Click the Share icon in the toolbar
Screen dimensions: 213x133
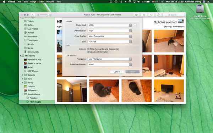point(144,15)
